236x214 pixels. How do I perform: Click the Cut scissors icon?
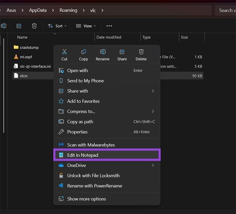[64, 52]
